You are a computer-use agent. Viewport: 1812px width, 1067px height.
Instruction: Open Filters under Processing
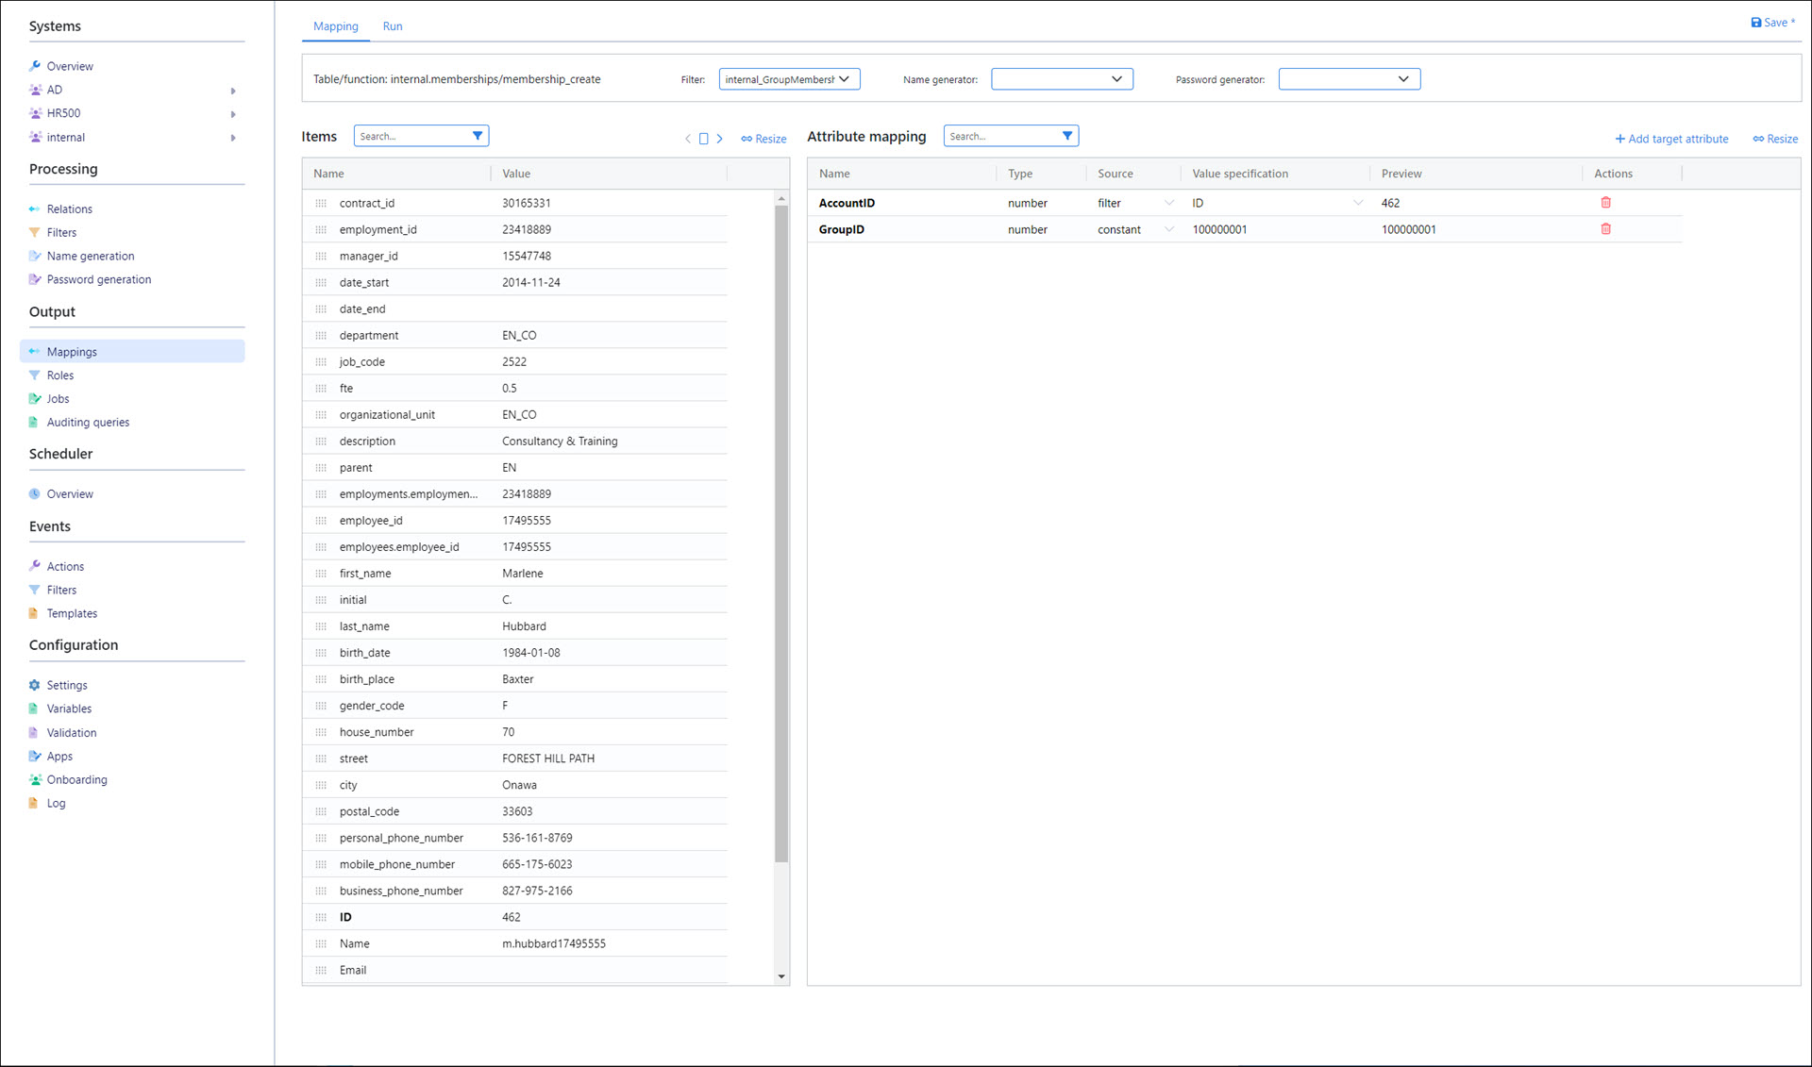[x=61, y=232]
